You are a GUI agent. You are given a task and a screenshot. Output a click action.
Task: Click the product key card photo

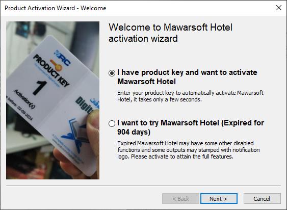click(x=53, y=100)
